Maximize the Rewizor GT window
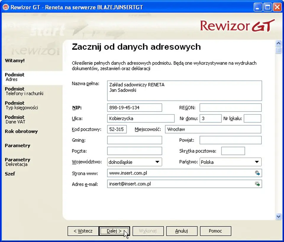 pyautogui.click(x=267, y=7)
